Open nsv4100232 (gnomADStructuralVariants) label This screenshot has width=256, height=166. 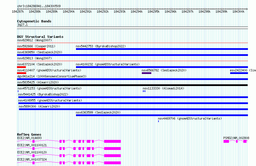point(108,64)
